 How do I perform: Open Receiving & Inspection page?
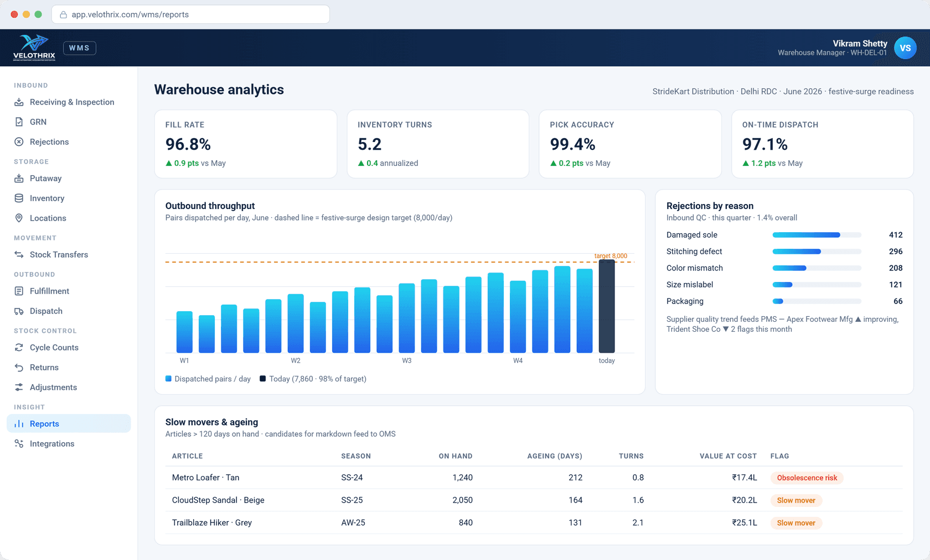[x=69, y=102]
